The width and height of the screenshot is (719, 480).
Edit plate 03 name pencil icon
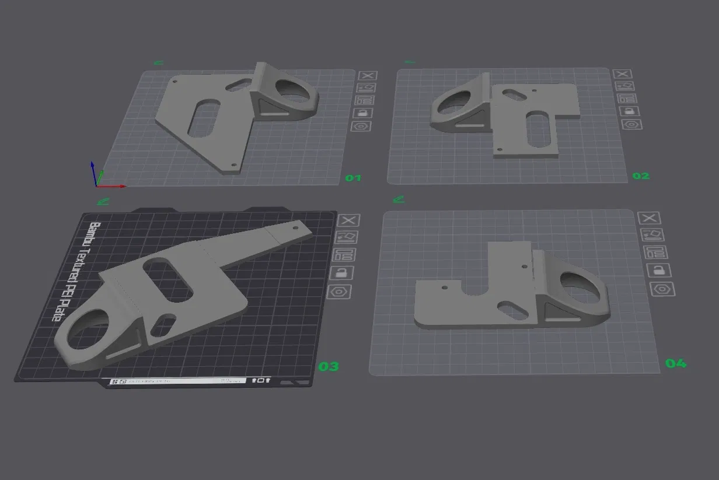(x=103, y=201)
